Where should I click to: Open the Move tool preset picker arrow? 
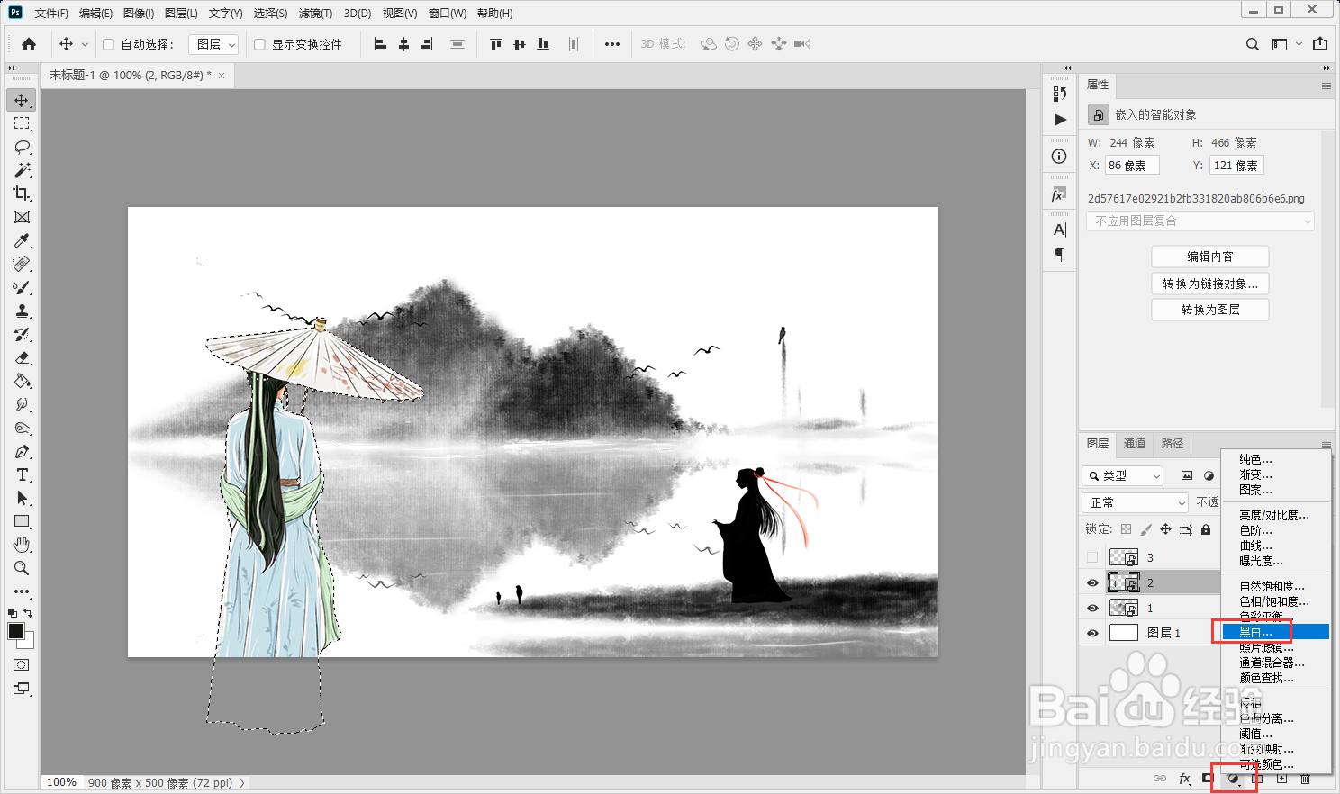coord(86,44)
